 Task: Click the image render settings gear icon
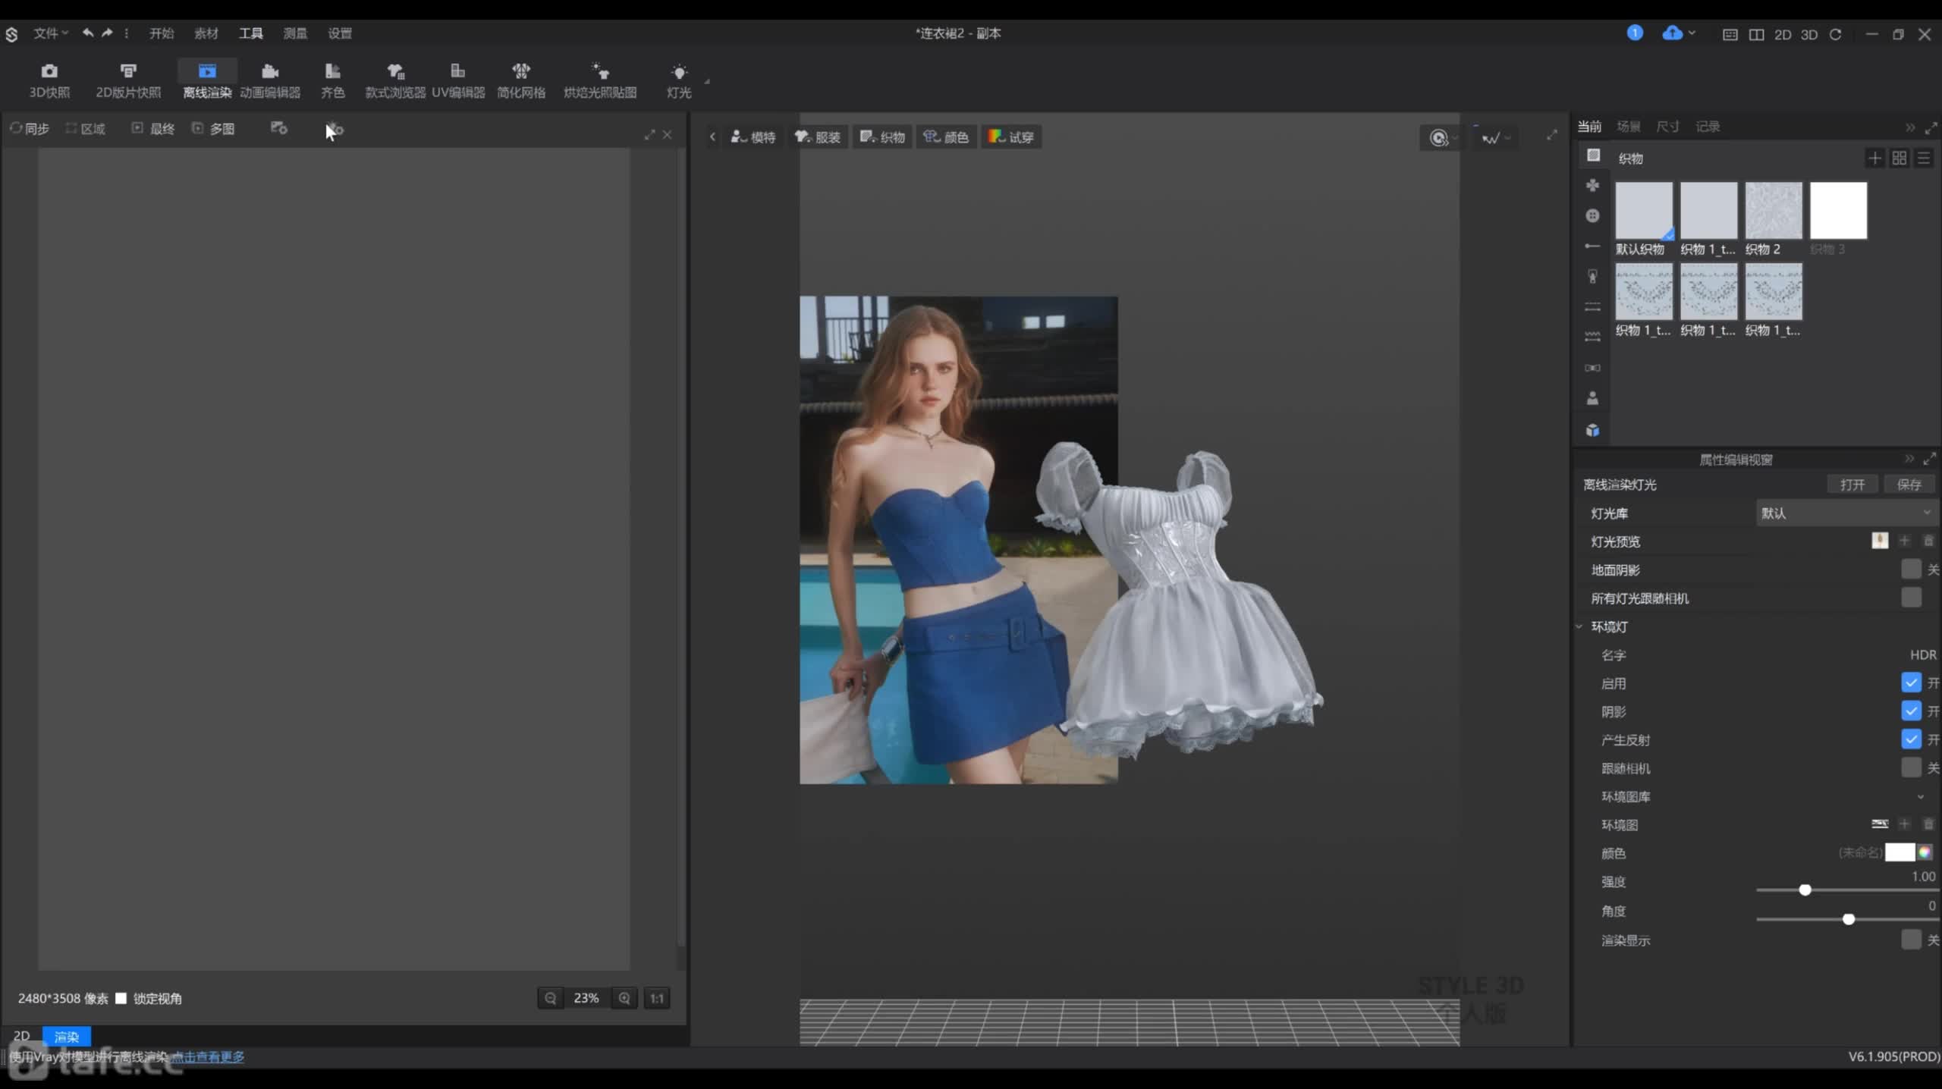point(279,128)
